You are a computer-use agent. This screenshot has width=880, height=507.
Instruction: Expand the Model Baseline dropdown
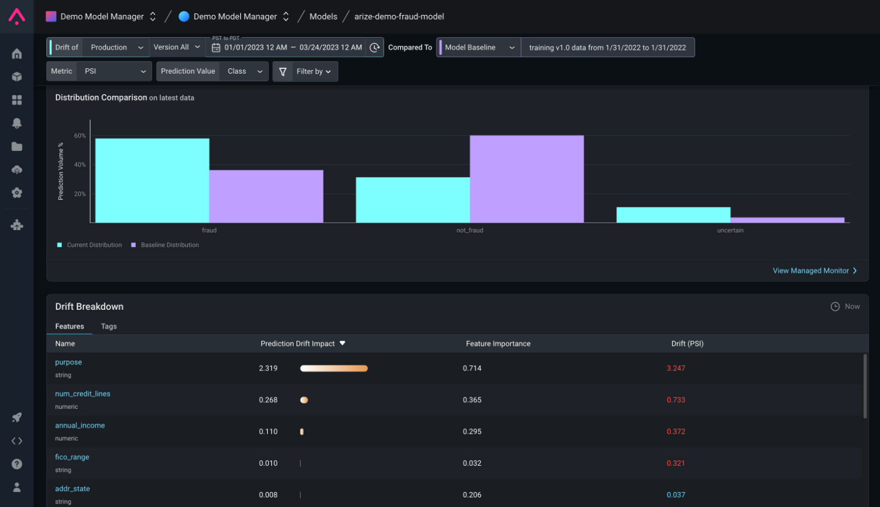click(479, 47)
